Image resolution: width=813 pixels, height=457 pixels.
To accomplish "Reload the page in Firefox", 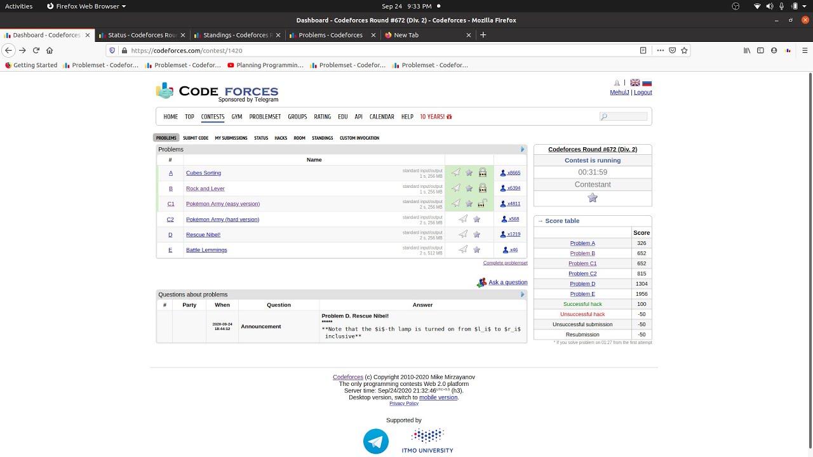I will pos(36,50).
